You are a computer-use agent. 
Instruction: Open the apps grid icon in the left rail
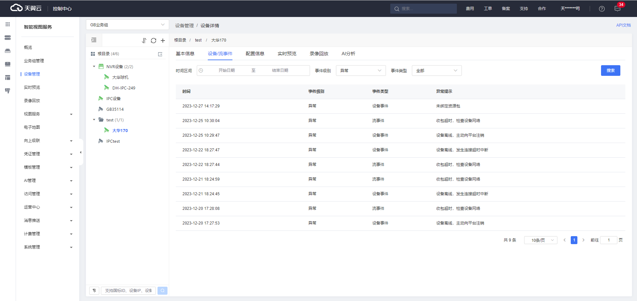coord(8,24)
